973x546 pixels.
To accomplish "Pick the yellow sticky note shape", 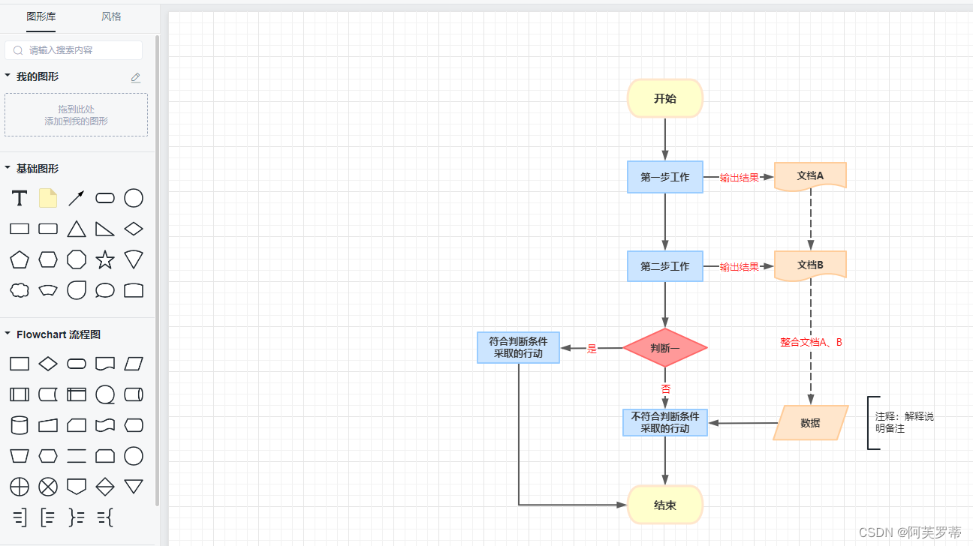I will coord(48,198).
